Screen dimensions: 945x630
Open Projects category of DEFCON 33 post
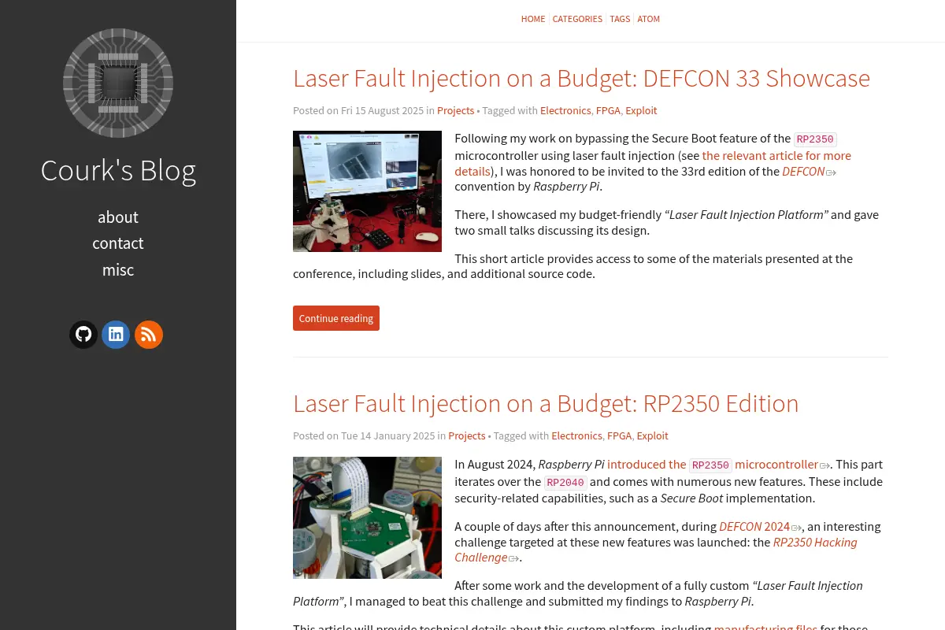pos(456,111)
